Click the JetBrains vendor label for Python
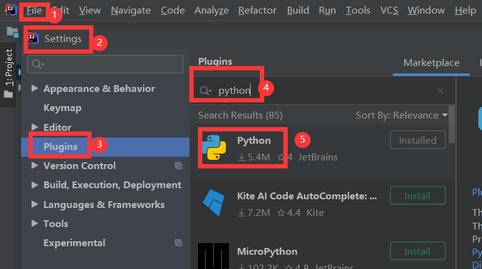Viewport: 482px width, 269px height. tap(318, 157)
